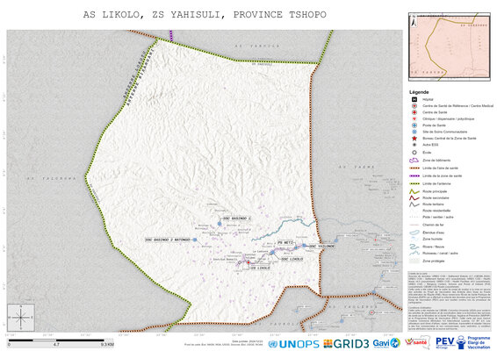Select the Autre ESS legend icon
Image resolution: width=497 pixels, height=351 pixels.
point(414,145)
